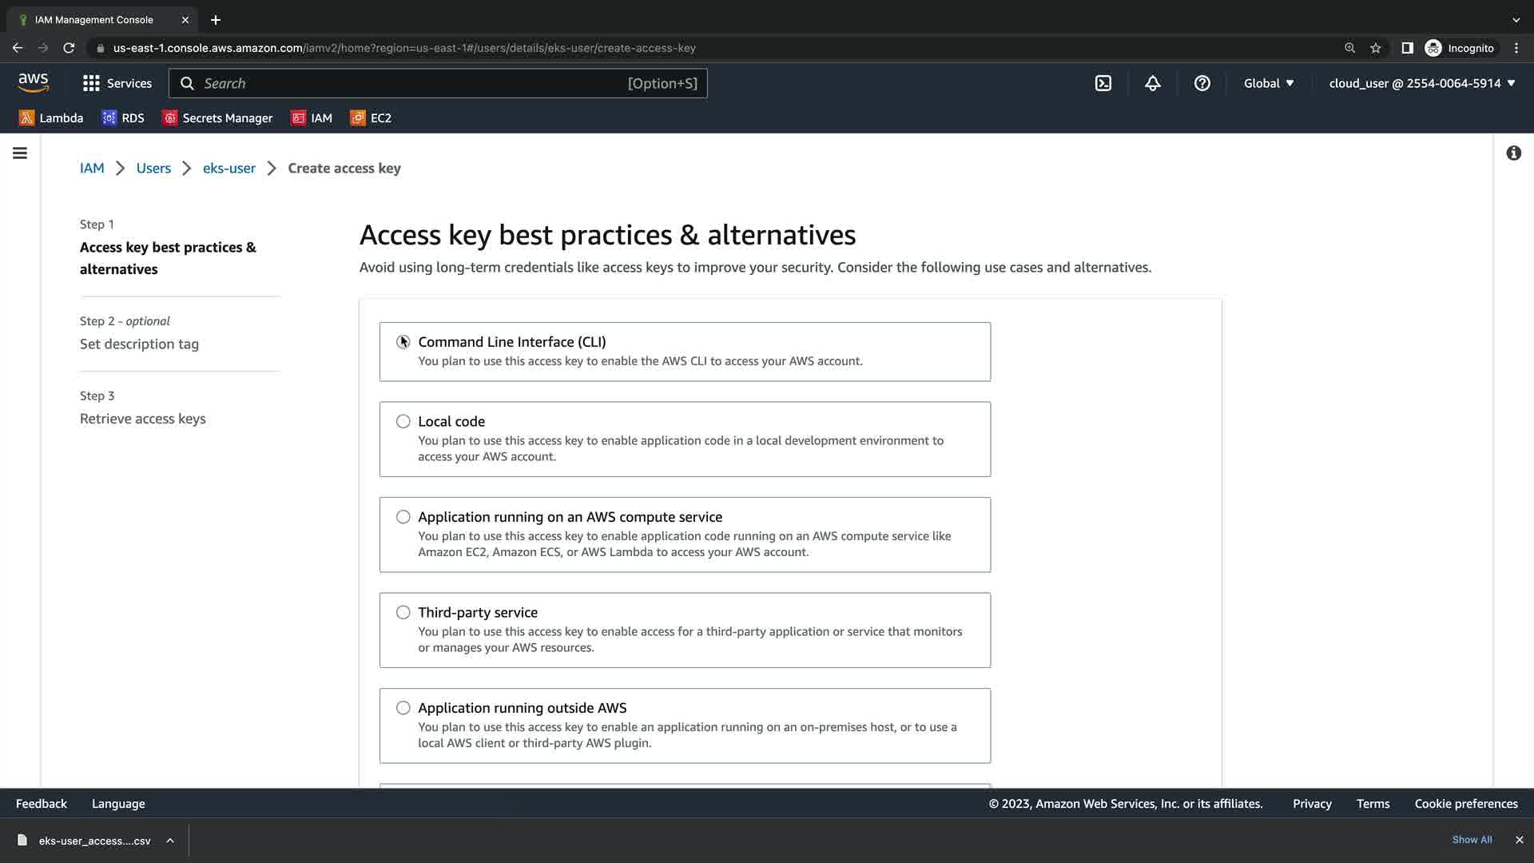
Task: Go to the Users breadcrumb link
Action: tap(153, 168)
